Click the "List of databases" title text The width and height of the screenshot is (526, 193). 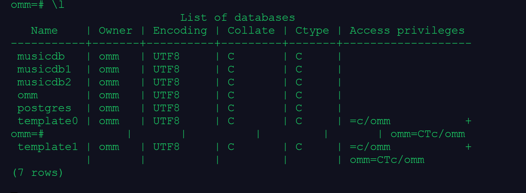click(x=237, y=18)
